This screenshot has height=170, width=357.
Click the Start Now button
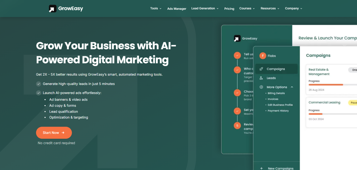[54, 133]
